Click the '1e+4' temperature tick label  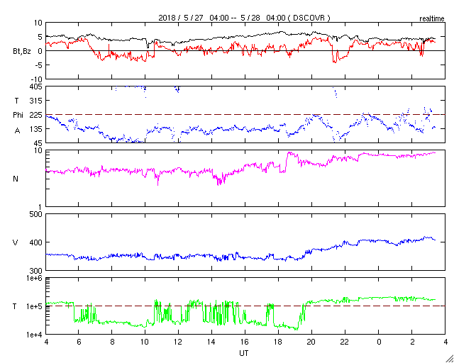[35, 335]
